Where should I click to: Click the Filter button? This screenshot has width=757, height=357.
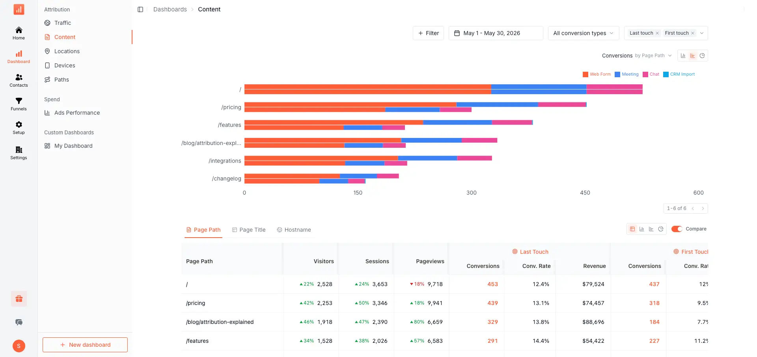pos(428,33)
